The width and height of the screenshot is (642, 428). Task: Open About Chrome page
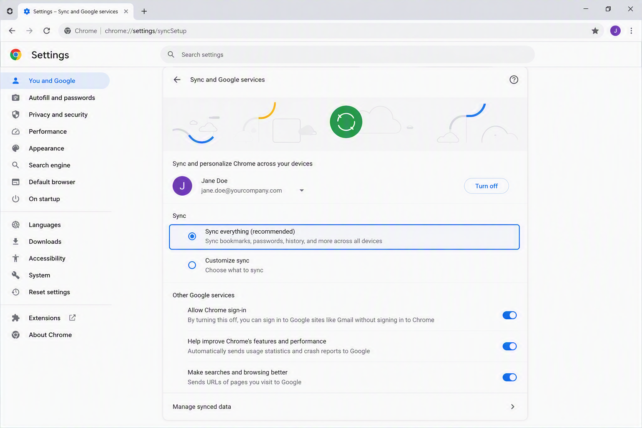tap(55, 335)
